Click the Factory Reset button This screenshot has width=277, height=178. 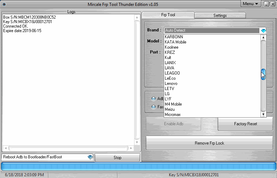(245, 124)
